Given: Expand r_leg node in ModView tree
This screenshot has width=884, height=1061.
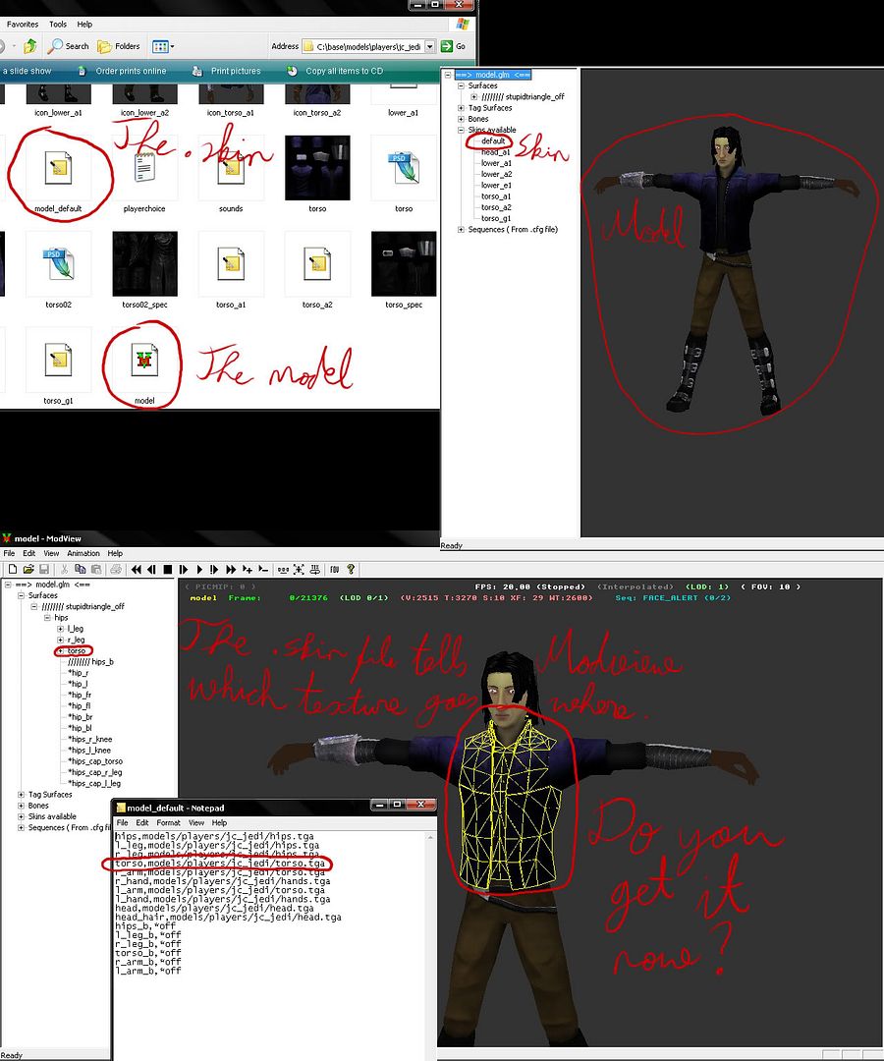Looking at the screenshot, I should click(60, 640).
